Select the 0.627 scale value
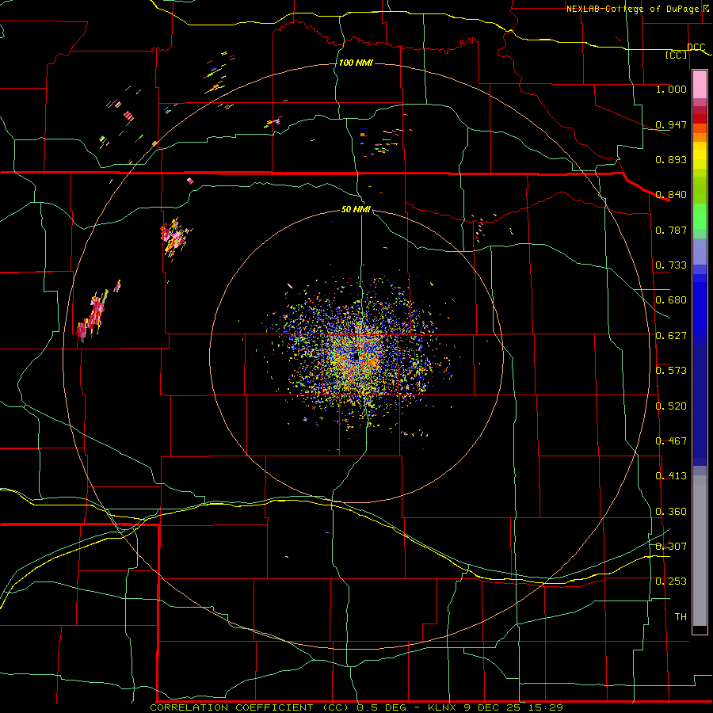 tap(671, 335)
